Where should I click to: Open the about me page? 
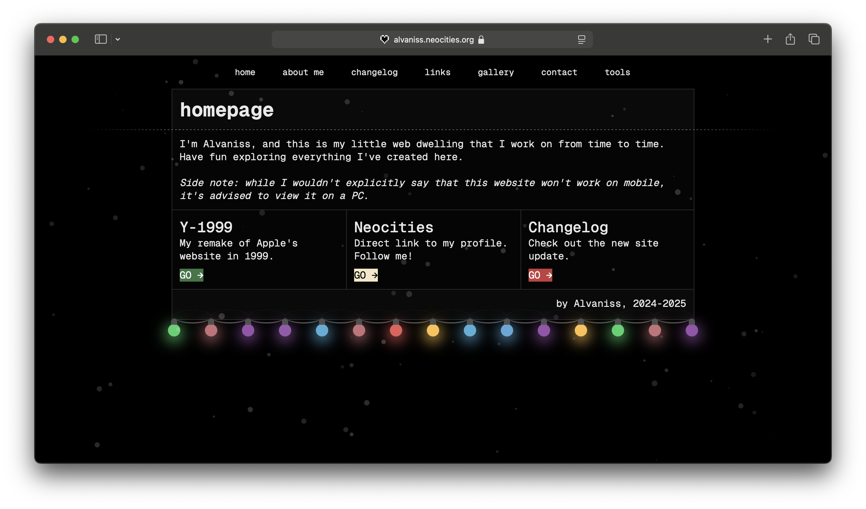303,72
